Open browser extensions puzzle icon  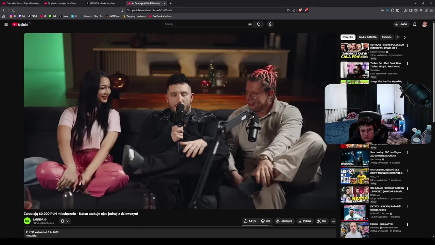tap(393, 10)
